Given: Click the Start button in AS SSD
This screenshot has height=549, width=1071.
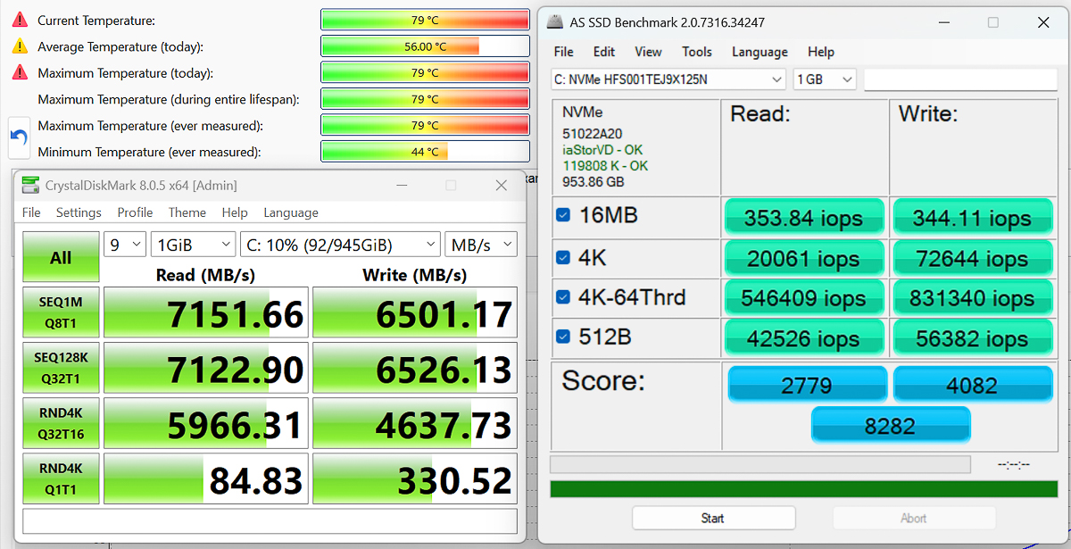Looking at the screenshot, I should (713, 518).
